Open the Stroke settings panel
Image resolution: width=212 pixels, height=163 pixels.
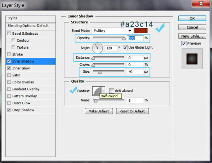[x=18, y=54]
